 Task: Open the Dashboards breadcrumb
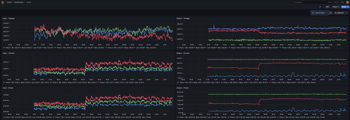coord(19,2)
